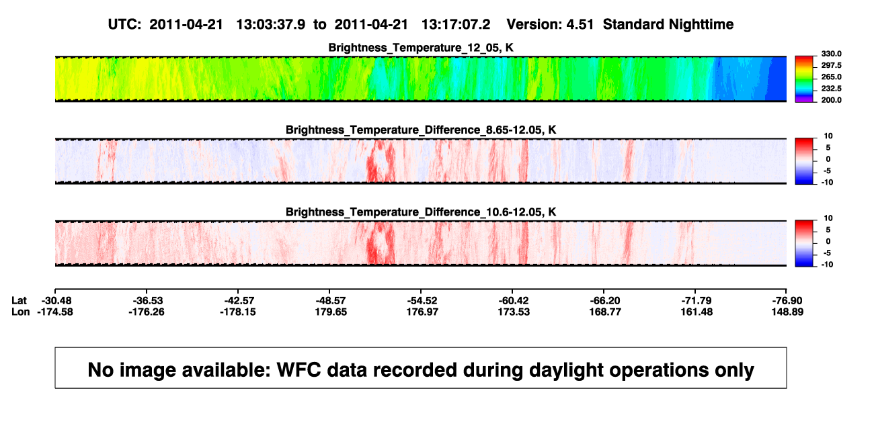Click the 'Lon' axis label

tap(20, 312)
